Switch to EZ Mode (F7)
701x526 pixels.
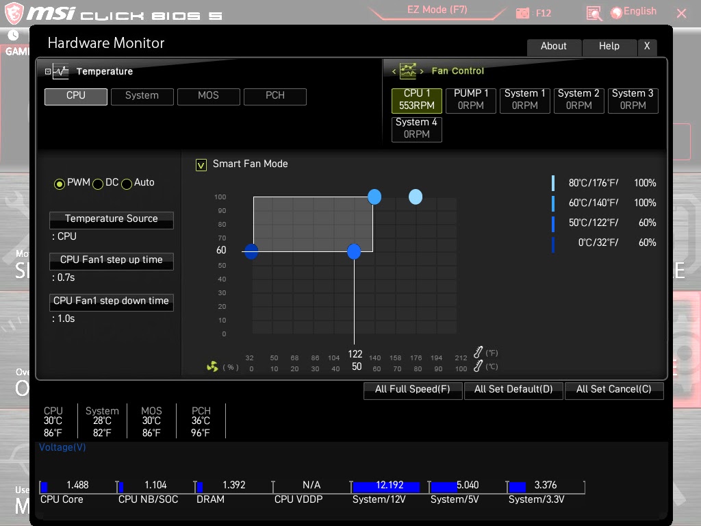pos(437,10)
